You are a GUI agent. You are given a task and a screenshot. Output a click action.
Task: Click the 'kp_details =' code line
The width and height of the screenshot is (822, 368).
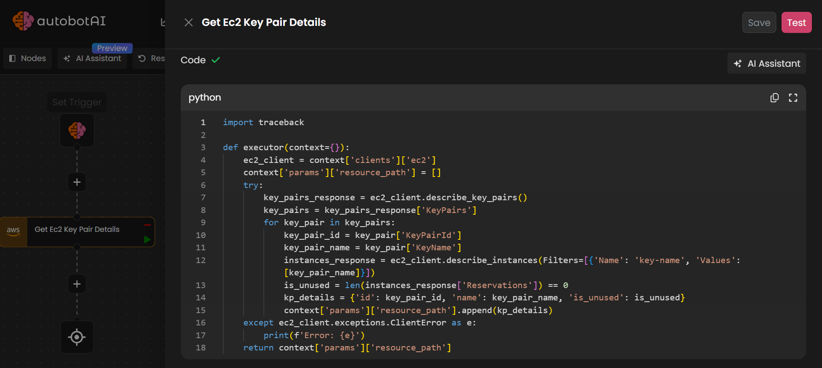[x=484, y=297]
